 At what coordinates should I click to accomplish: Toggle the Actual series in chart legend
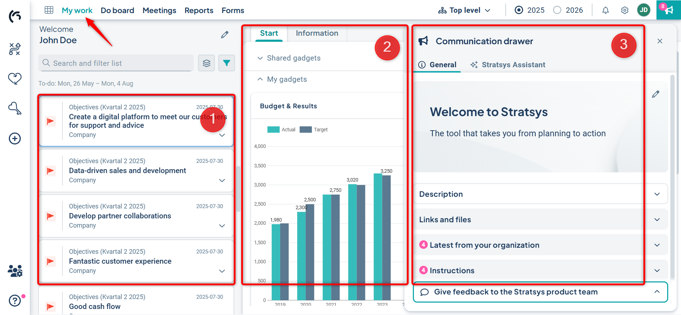point(281,130)
